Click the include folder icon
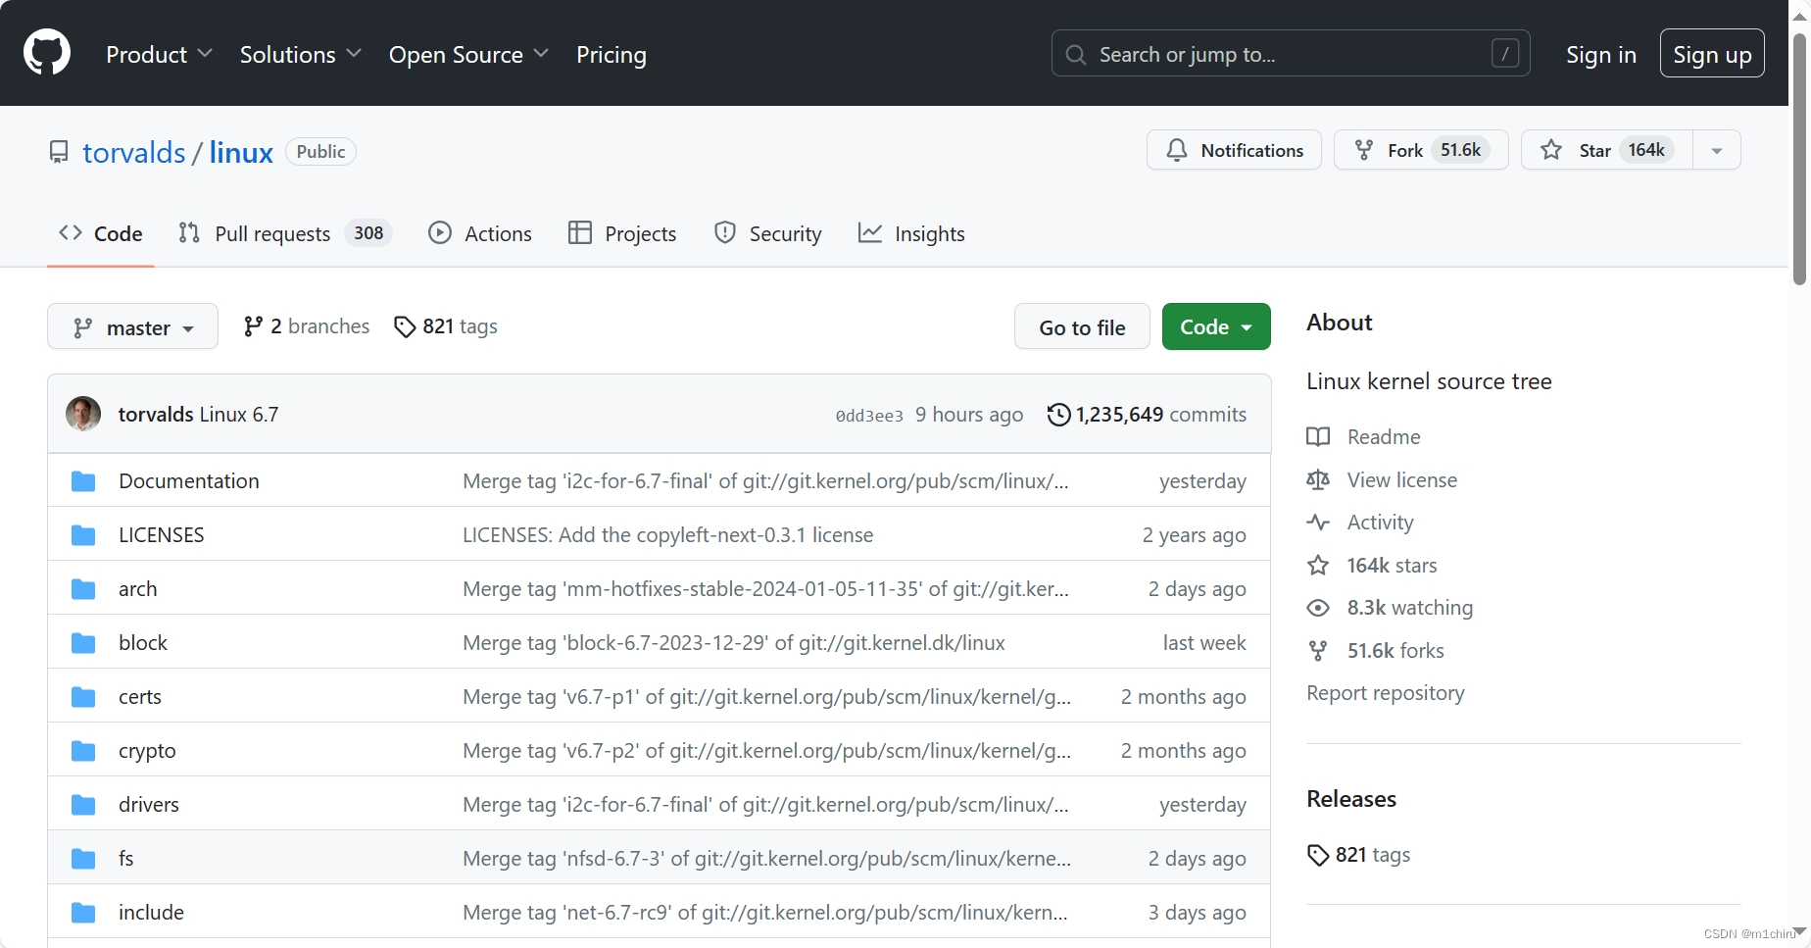Viewport: 1811px width, 948px height. (x=83, y=913)
